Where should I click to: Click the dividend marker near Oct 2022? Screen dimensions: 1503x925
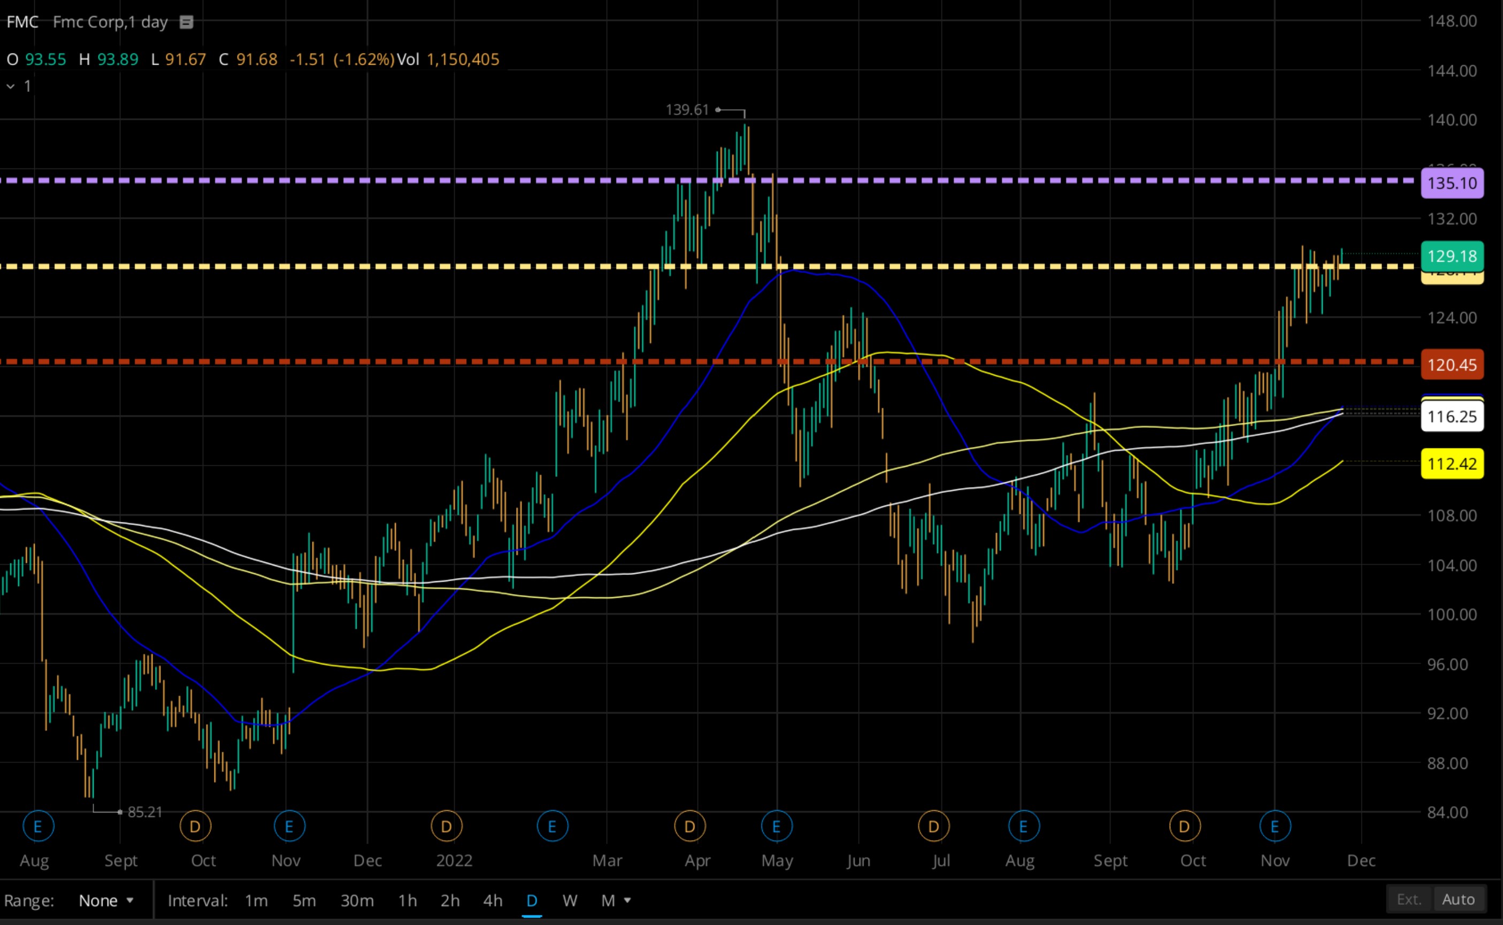(x=1184, y=827)
